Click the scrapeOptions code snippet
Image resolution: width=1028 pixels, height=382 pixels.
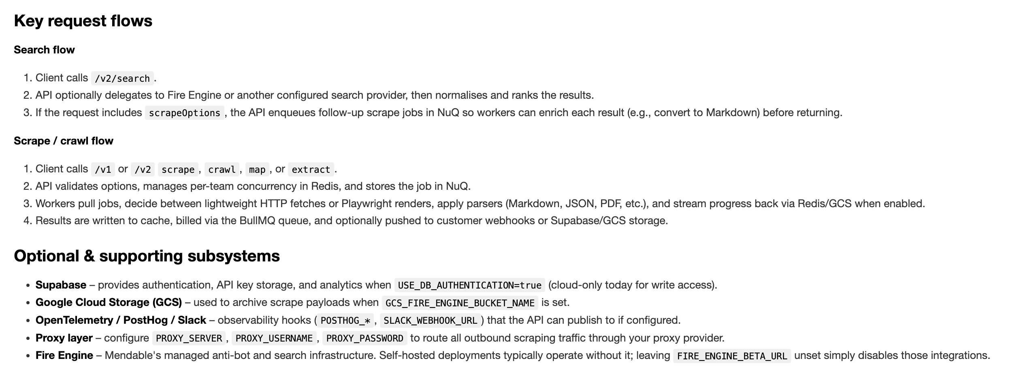(184, 113)
